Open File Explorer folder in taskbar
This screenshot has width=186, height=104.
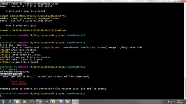[17, 102]
